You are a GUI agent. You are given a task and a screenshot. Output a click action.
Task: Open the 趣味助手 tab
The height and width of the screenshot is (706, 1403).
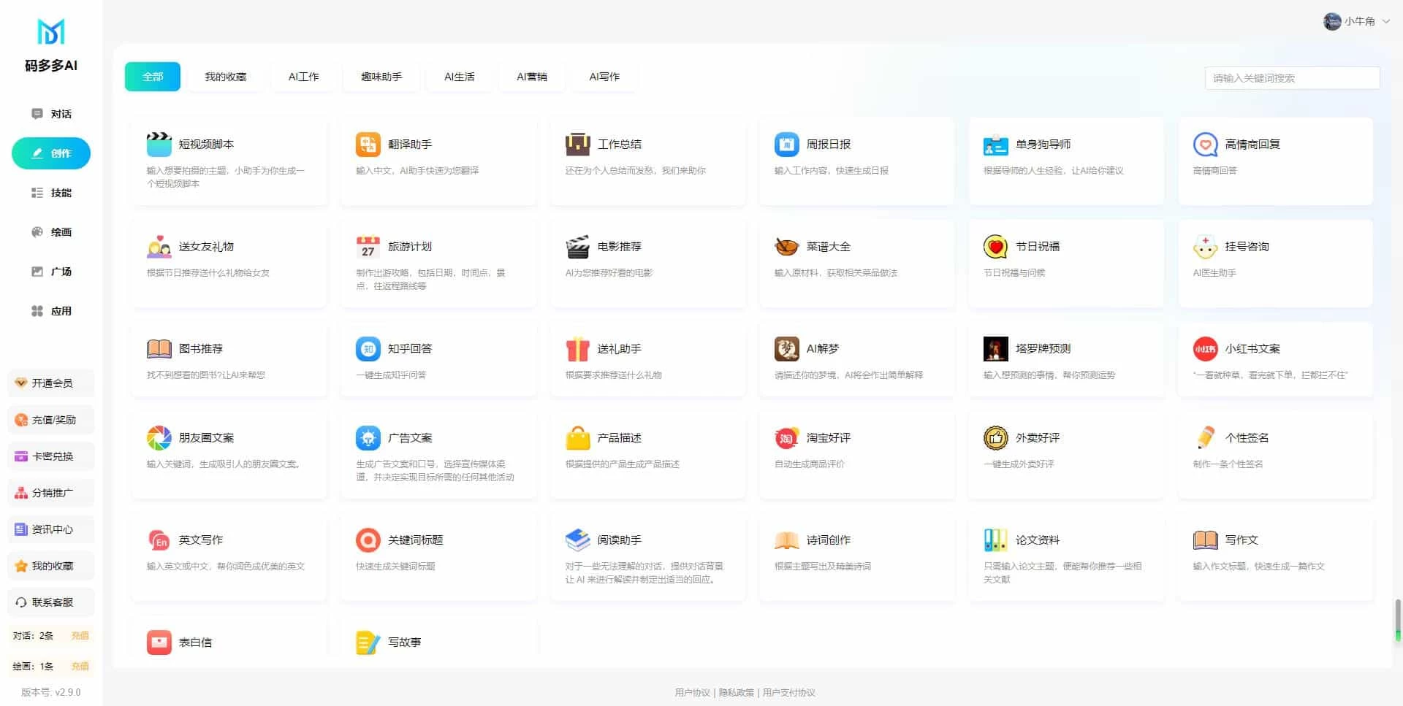(381, 77)
